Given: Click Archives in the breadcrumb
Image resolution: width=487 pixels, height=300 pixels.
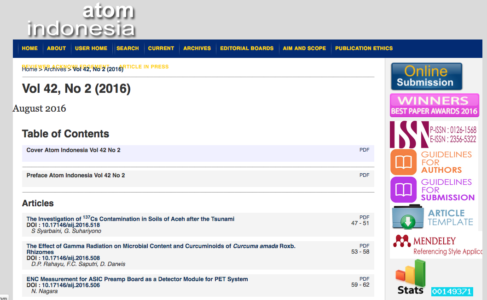Looking at the screenshot, I should click(x=55, y=69).
